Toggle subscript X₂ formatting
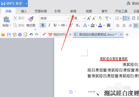 coord(78,26)
